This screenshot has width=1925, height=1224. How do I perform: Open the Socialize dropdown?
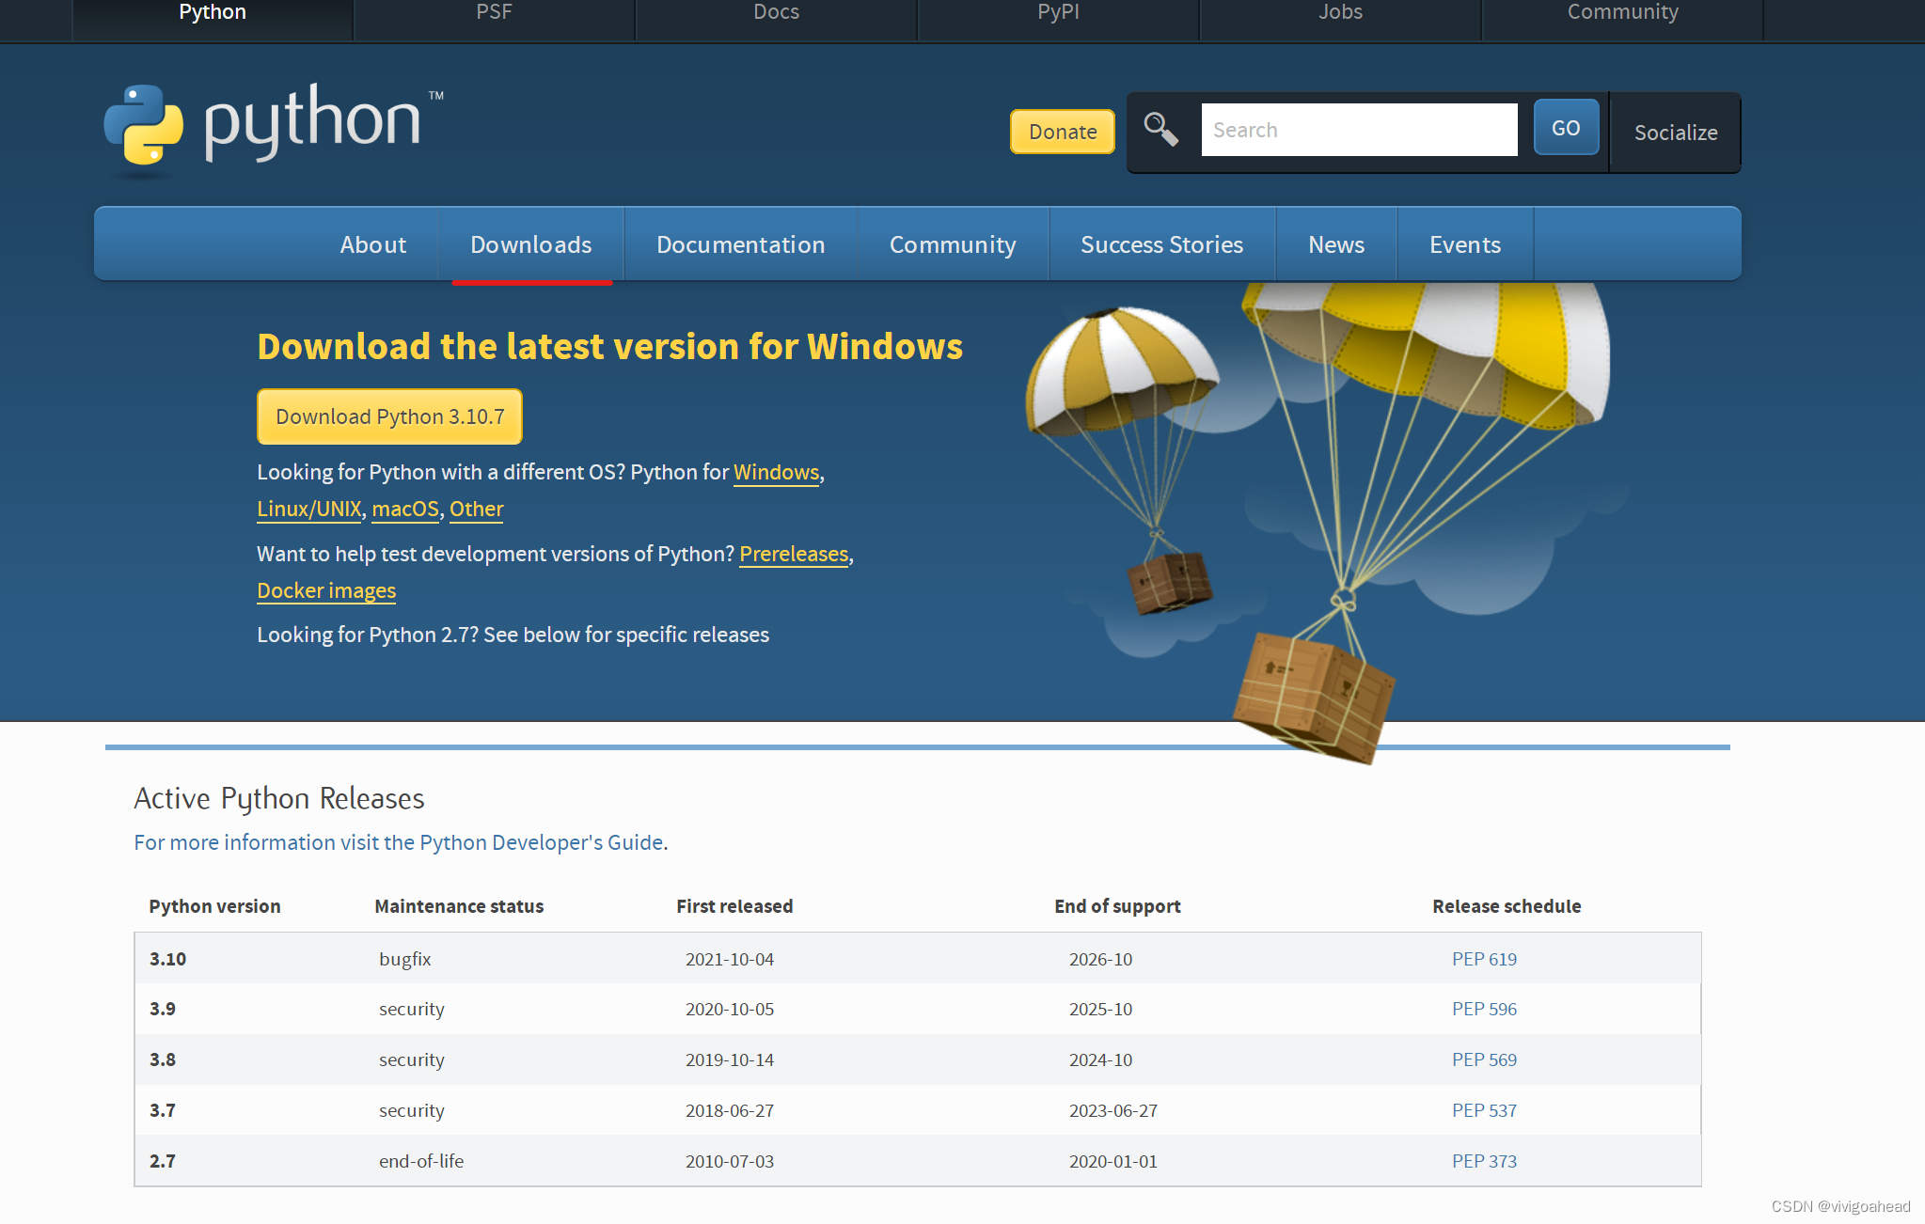coord(1675,133)
